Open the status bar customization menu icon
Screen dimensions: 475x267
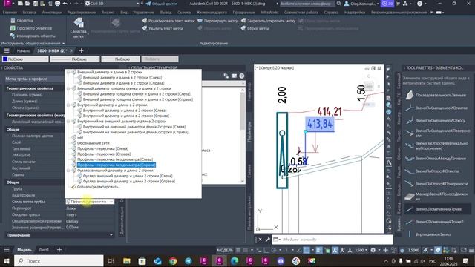coord(471,250)
